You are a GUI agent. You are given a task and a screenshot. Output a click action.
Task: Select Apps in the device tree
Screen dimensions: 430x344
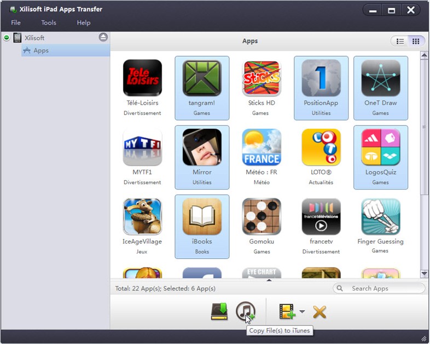point(66,50)
